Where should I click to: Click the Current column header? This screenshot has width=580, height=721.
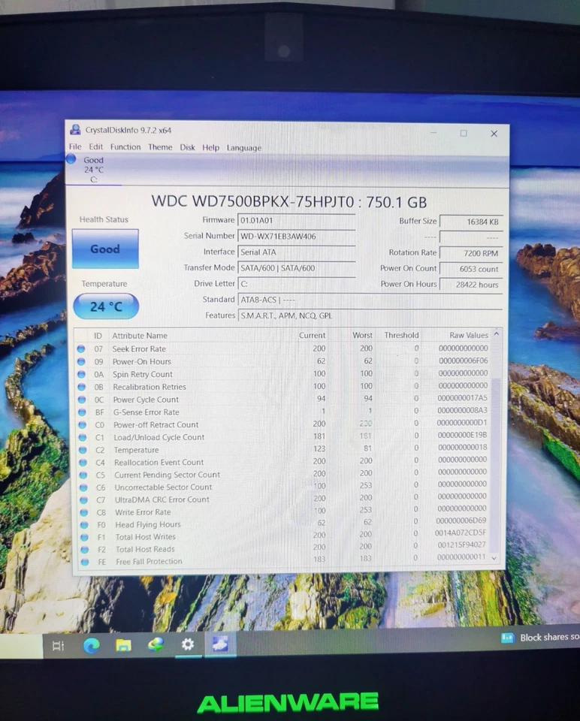coord(312,335)
